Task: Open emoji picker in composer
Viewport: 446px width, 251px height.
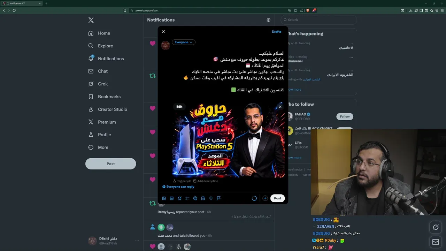Action: [195, 198]
